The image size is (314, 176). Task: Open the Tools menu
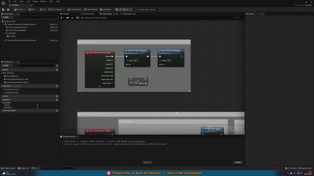(51, 1)
